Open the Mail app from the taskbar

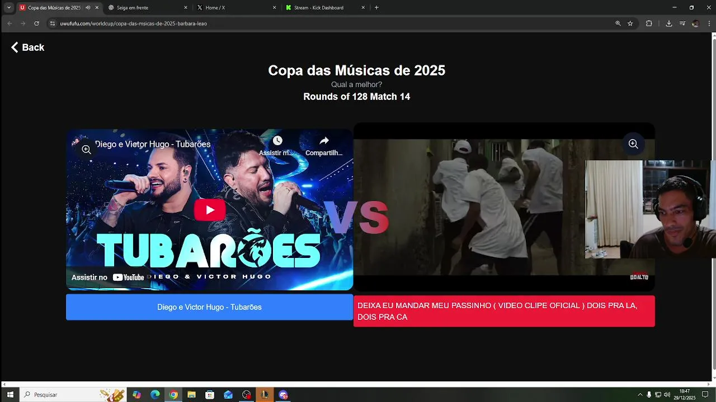tap(228, 395)
